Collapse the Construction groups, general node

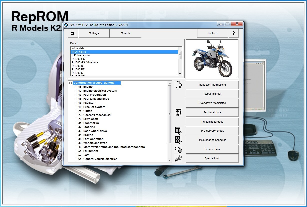(71, 83)
